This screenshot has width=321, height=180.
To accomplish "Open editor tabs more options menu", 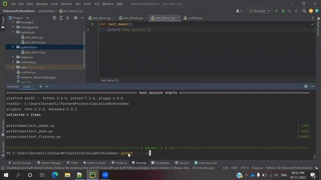I will point(312,18).
